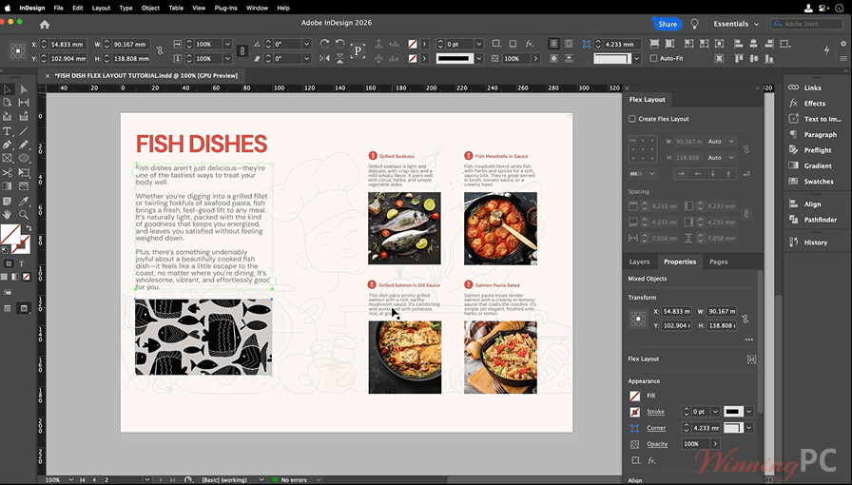Click the X position field in control bar
The image size is (852, 485).
[68, 44]
